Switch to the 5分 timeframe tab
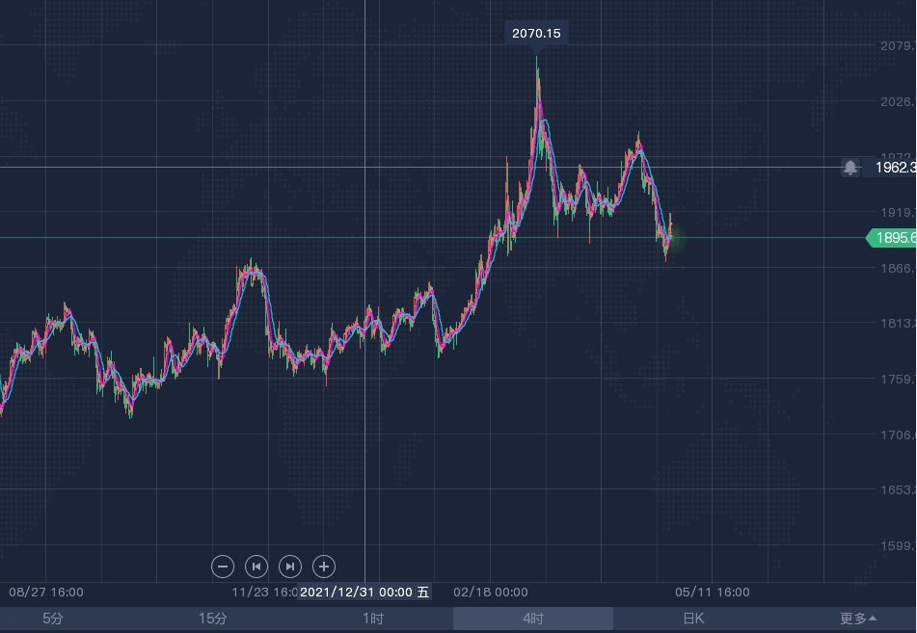917x633 pixels. coord(53,619)
